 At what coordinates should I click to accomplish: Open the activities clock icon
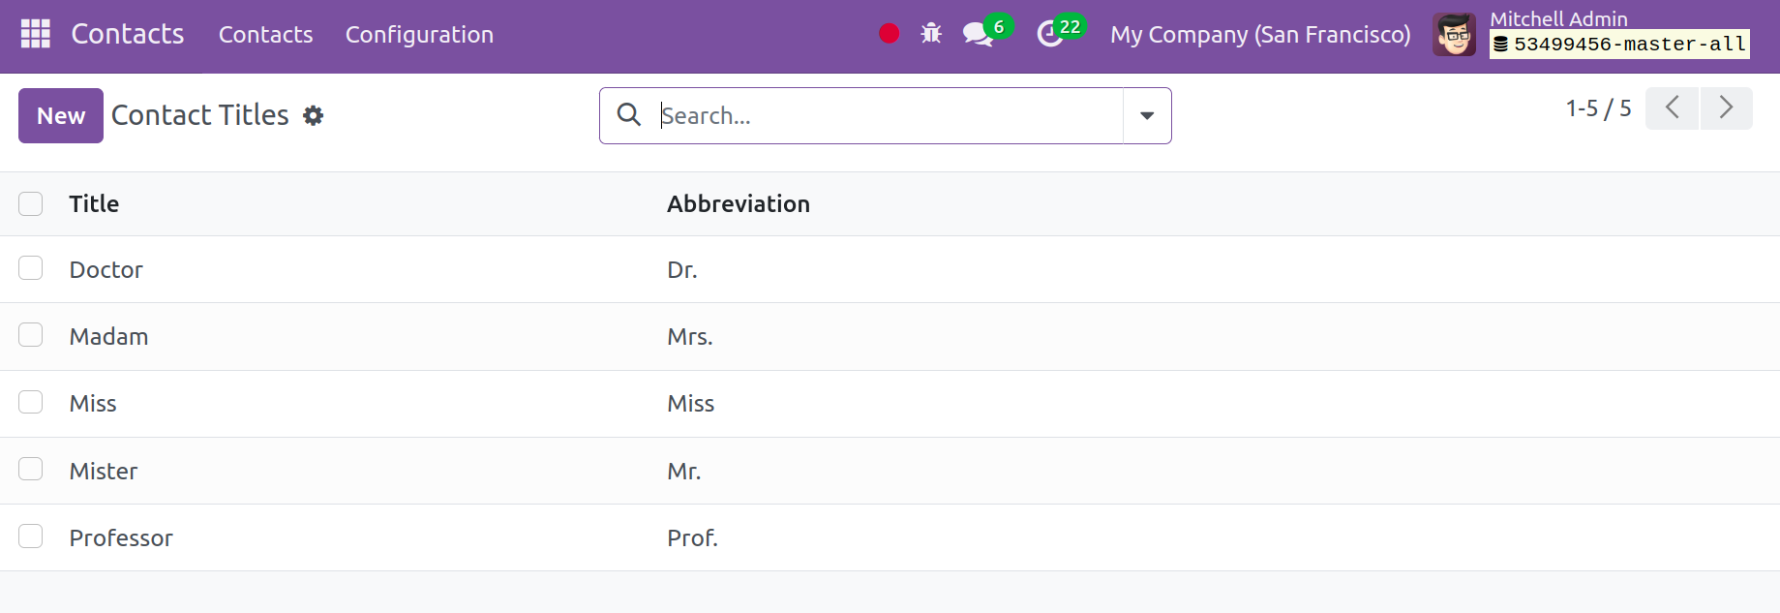click(x=1049, y=35)
